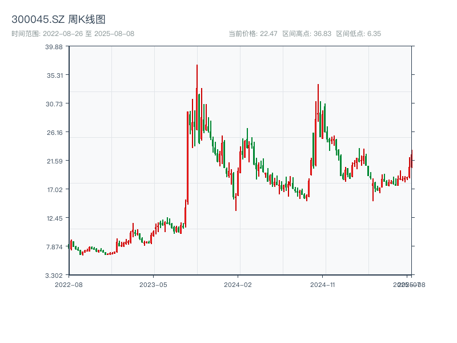Click the y-axis label 21.59

pos(55,161)
